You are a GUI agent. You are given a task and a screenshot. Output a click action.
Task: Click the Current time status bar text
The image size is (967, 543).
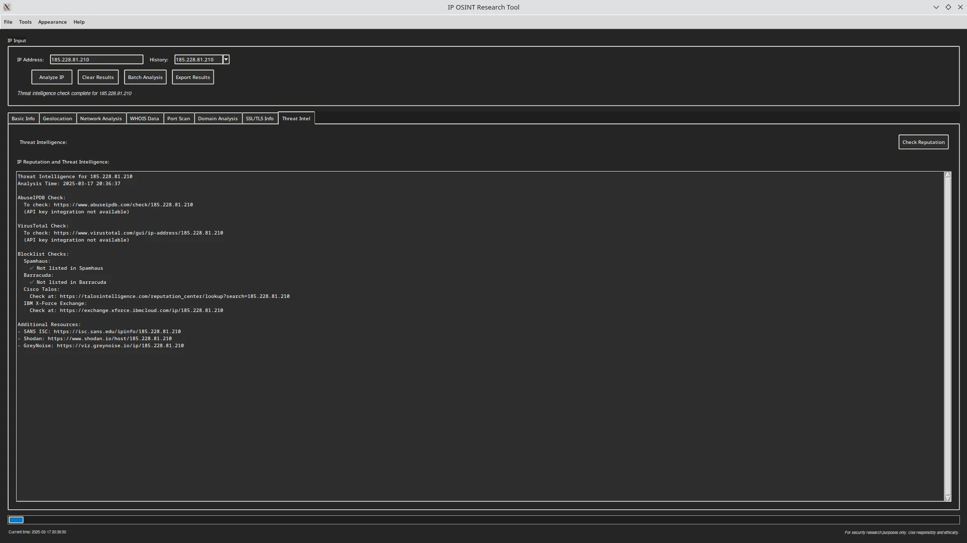click(37, 532)
